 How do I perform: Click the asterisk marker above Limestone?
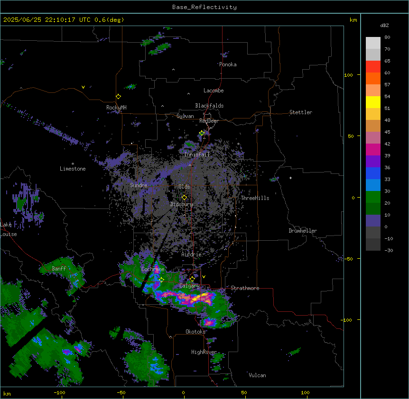pos(73,164)
